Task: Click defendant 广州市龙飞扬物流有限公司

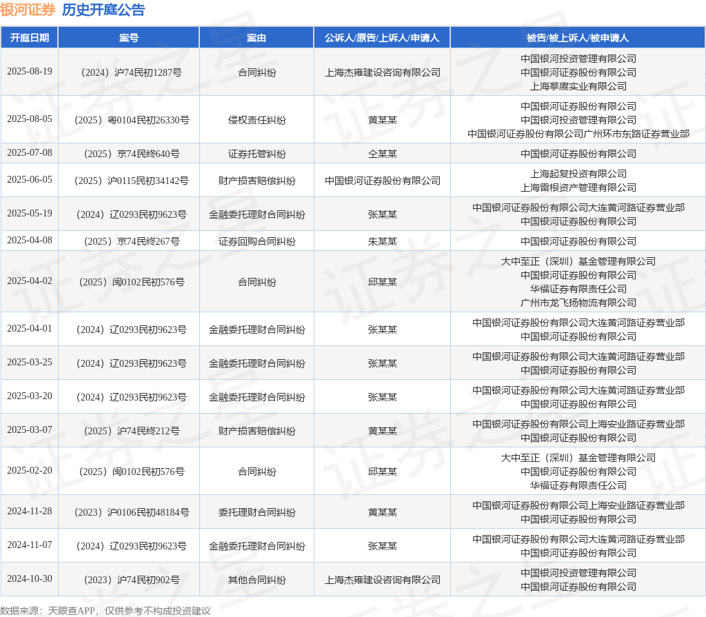Action: [x=578, y=303]
